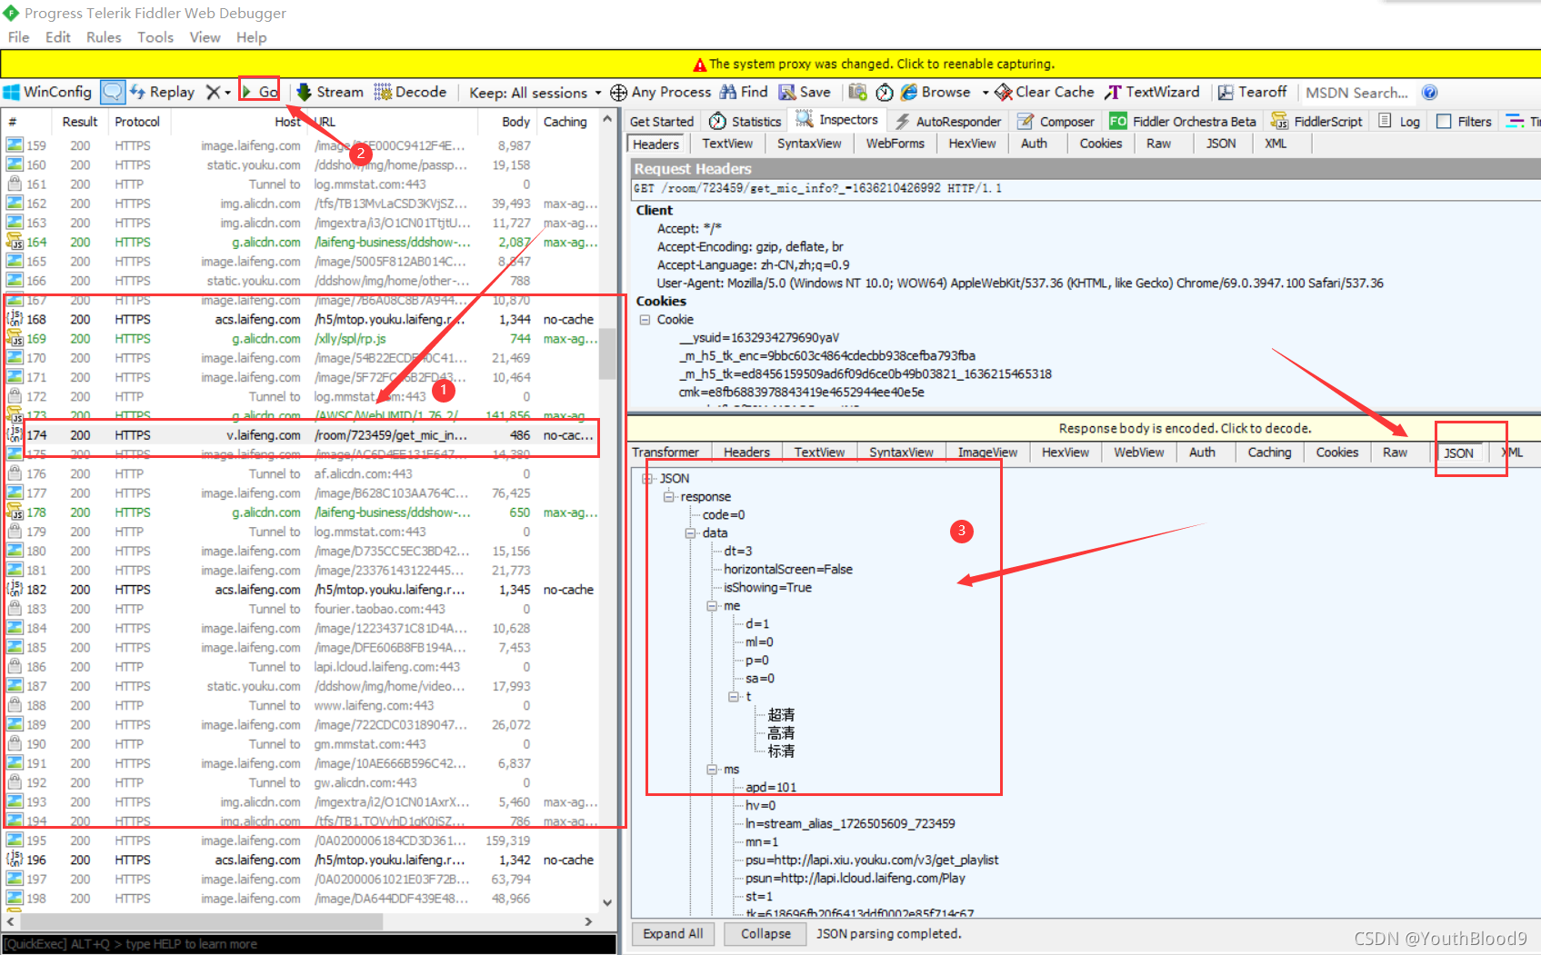Click the yellow system proxy changed banner
1541x955 pixels.
(x=770, y=64)
